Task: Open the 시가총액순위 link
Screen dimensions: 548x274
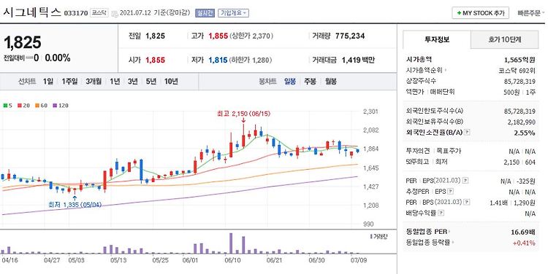Action: click(425, 71)
